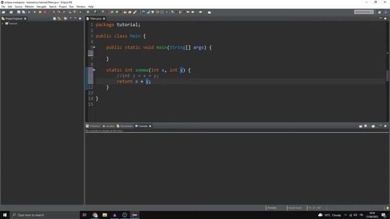Collapse the main method fold marker
The width and height of the screenshot is (390, 219).
pyautogui.click(x=94, y=47)
